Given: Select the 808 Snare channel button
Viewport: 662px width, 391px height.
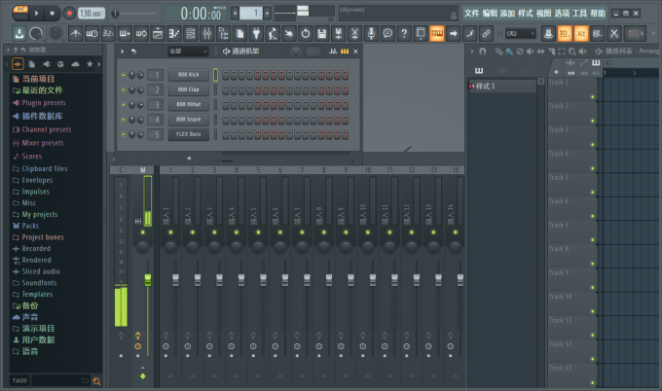Looking at the screenshot, I should tap(188, 120).
